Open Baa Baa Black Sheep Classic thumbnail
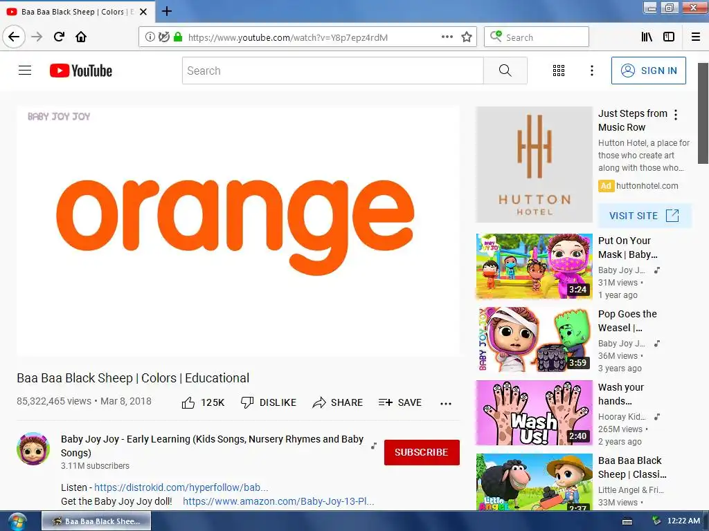This screenshot has height=531, width=709. (x=534, y=482)
